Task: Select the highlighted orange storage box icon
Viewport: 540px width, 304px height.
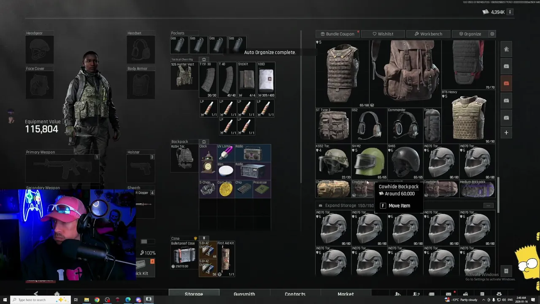Action: [506, 83]
